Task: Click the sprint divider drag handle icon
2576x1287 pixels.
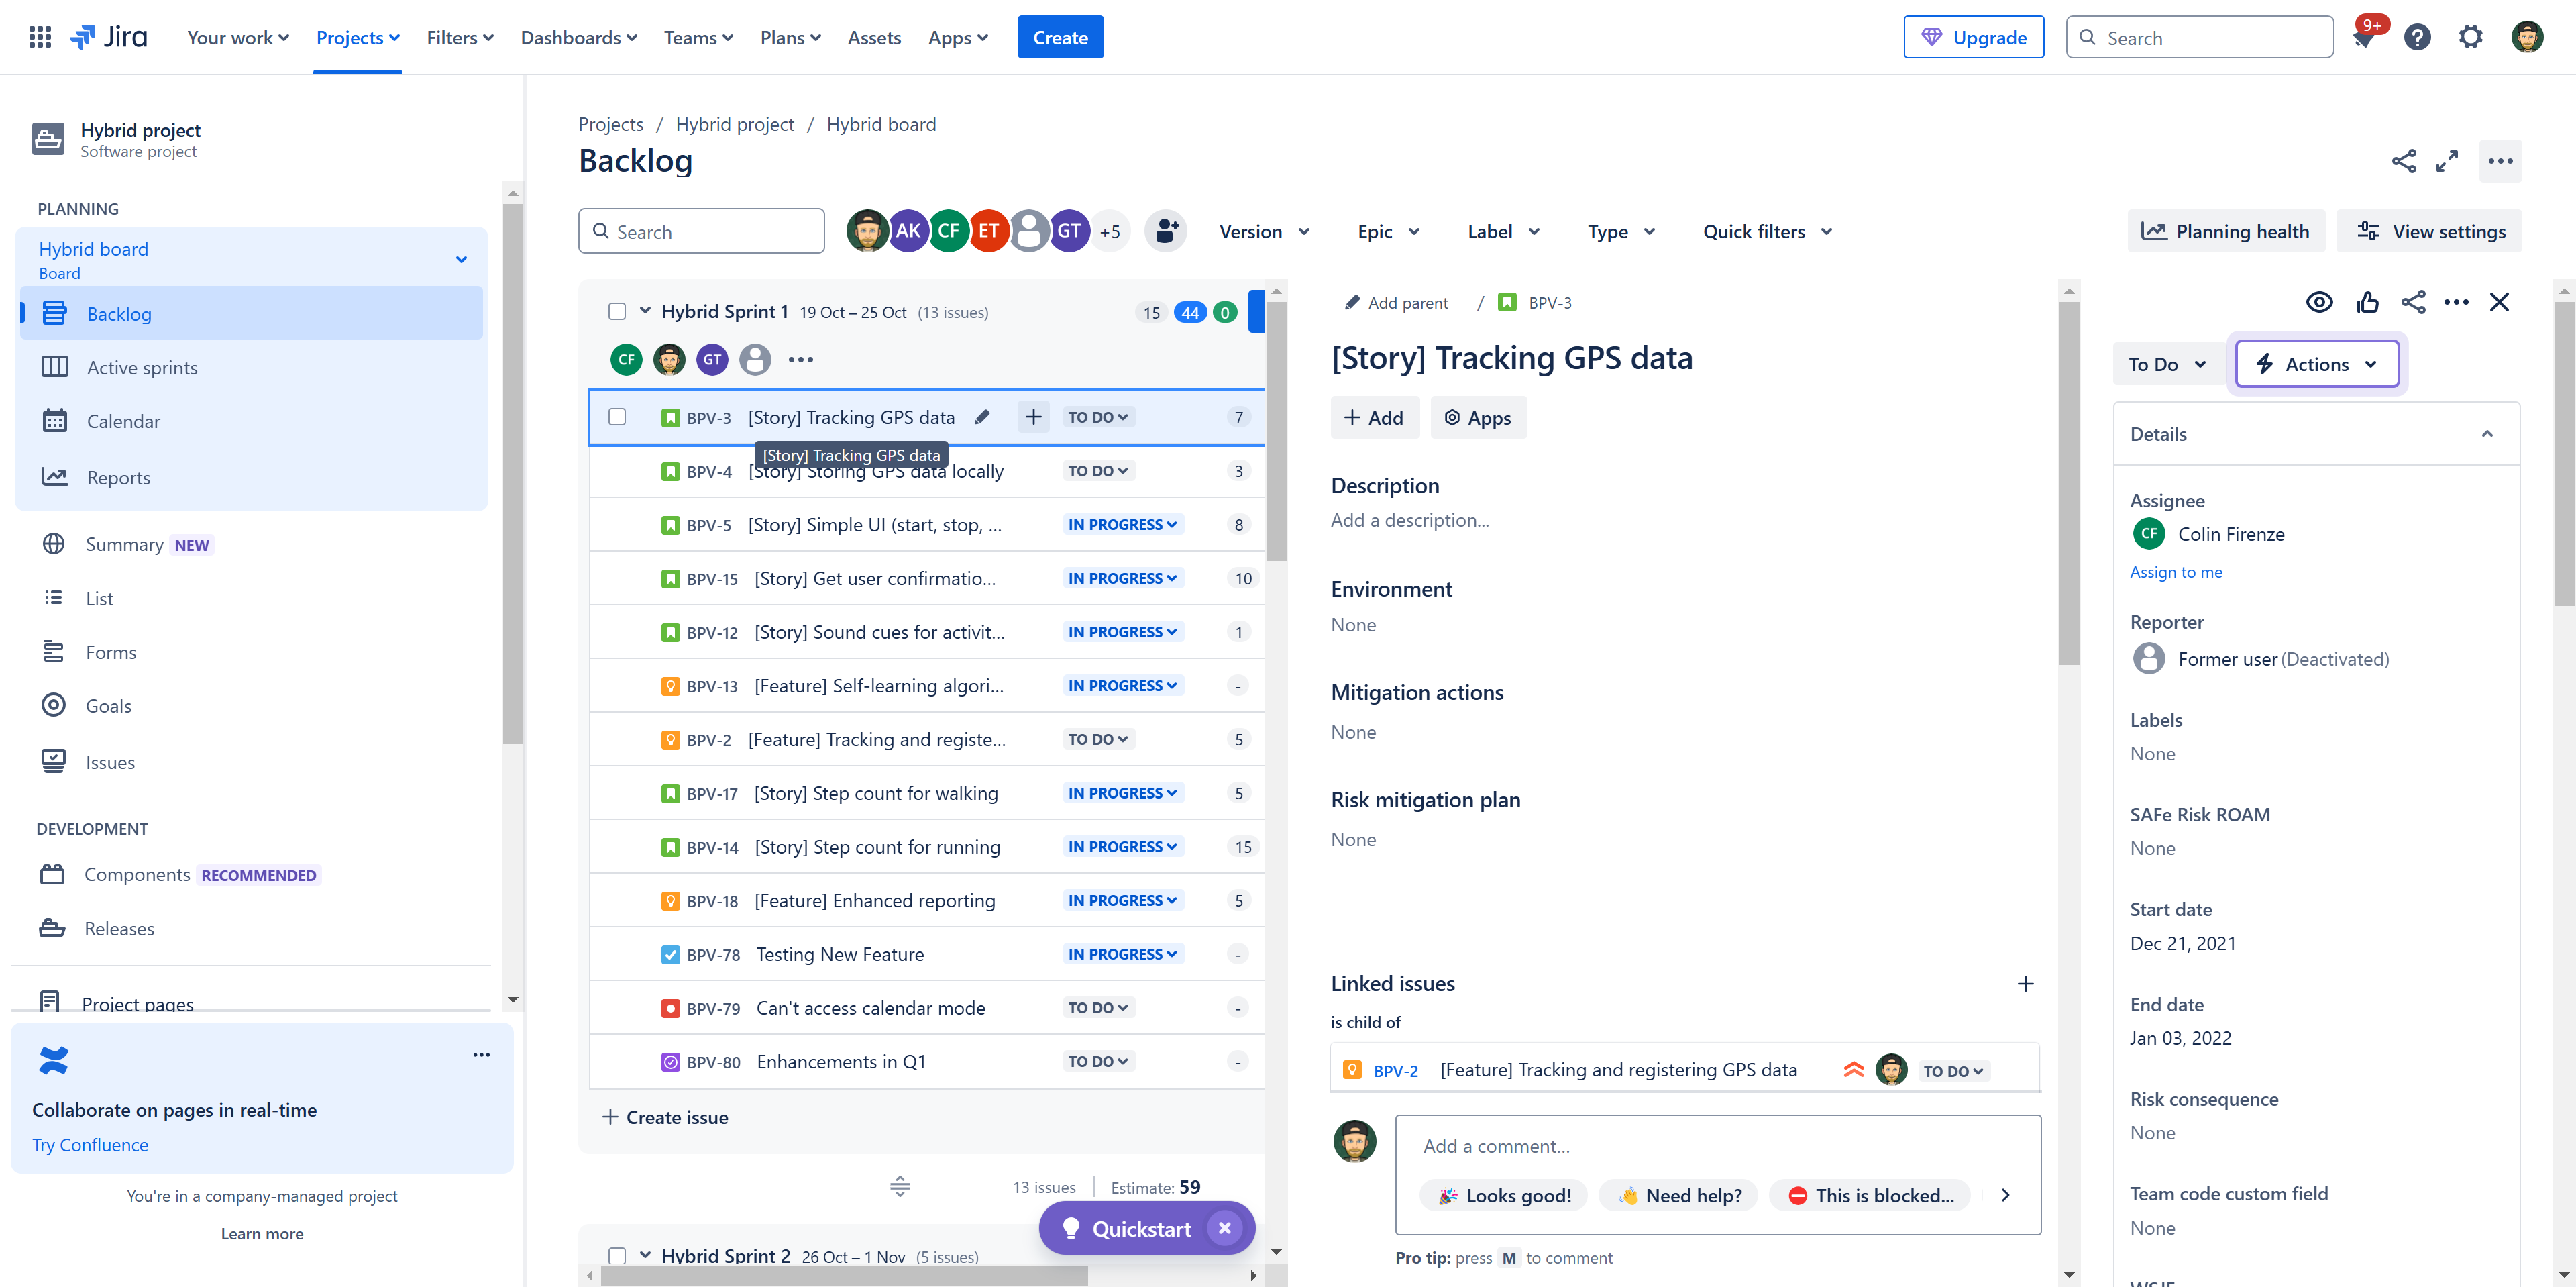Action: click(900, 1187)
